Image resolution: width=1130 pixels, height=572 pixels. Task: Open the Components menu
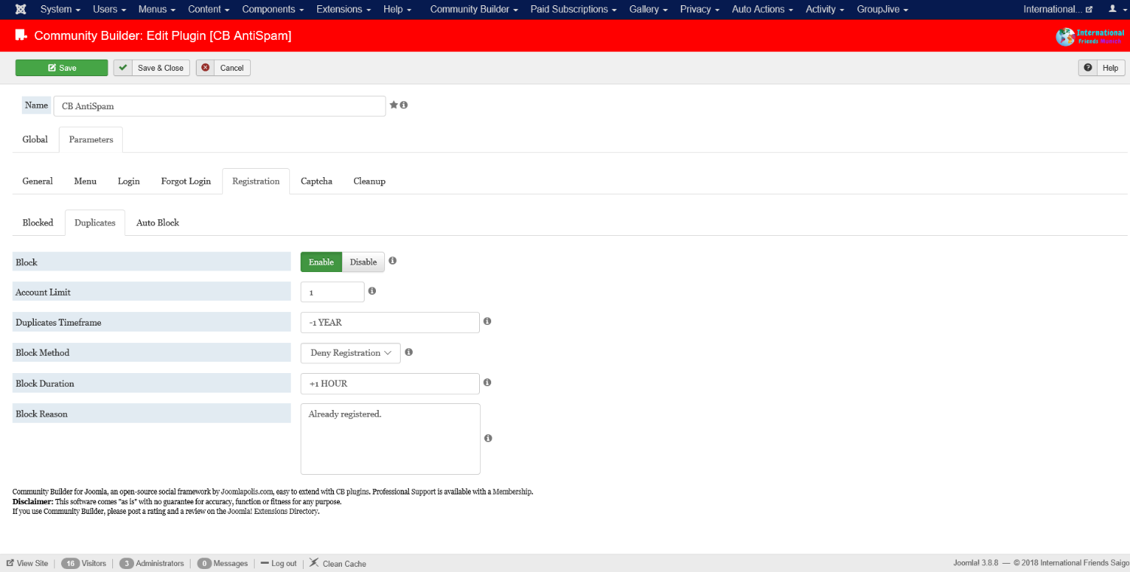pos(273,9)
